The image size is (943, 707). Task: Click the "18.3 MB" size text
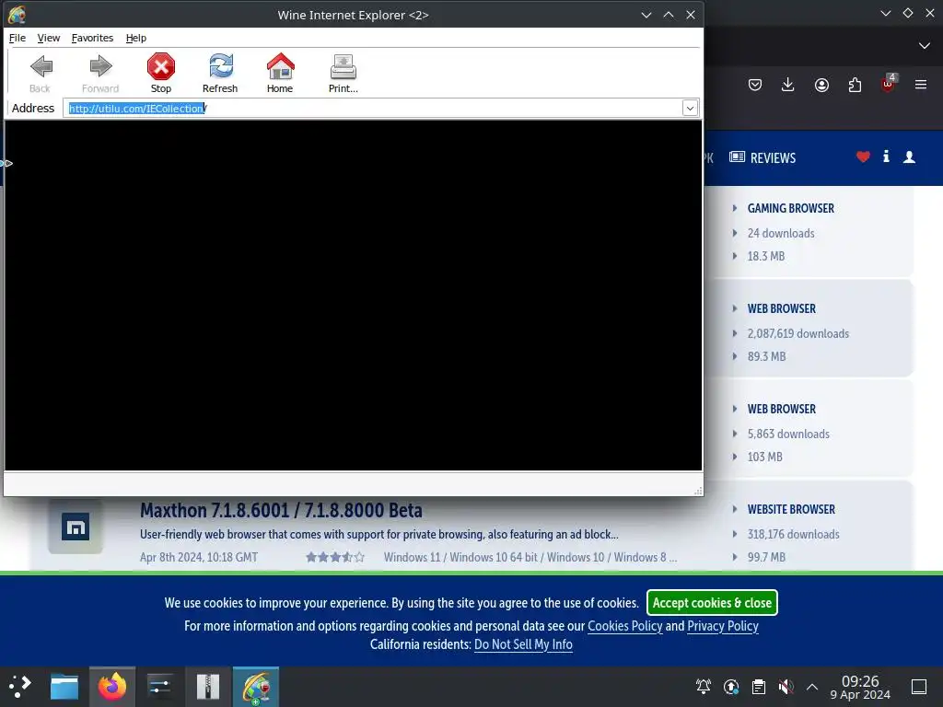pos(765,256)
